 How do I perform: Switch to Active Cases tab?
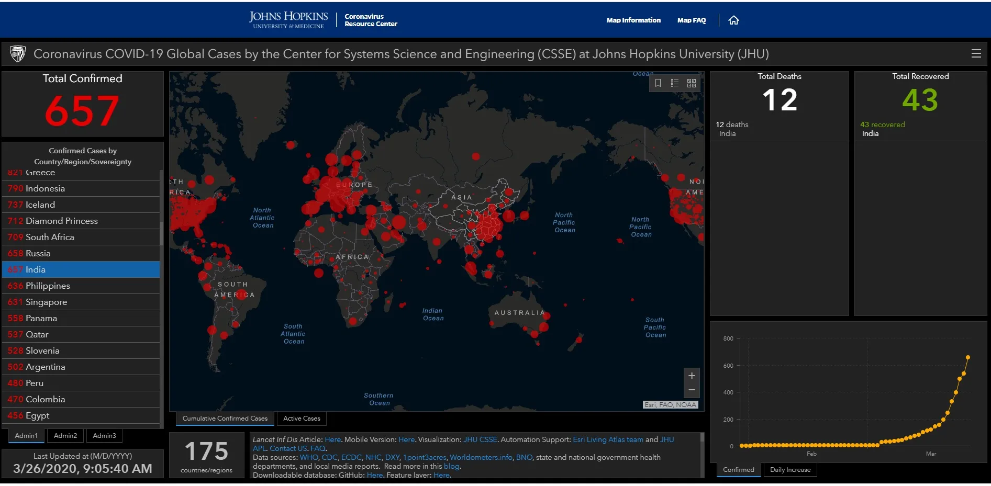point(302,419)
